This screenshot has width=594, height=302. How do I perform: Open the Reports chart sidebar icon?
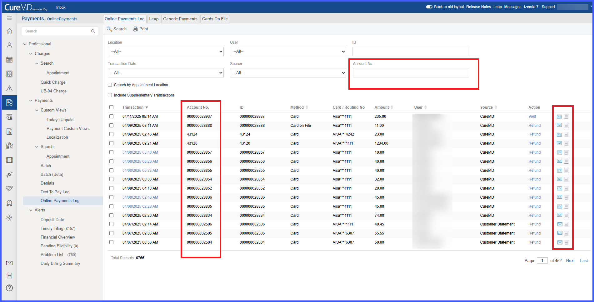[x=9, y=131]
